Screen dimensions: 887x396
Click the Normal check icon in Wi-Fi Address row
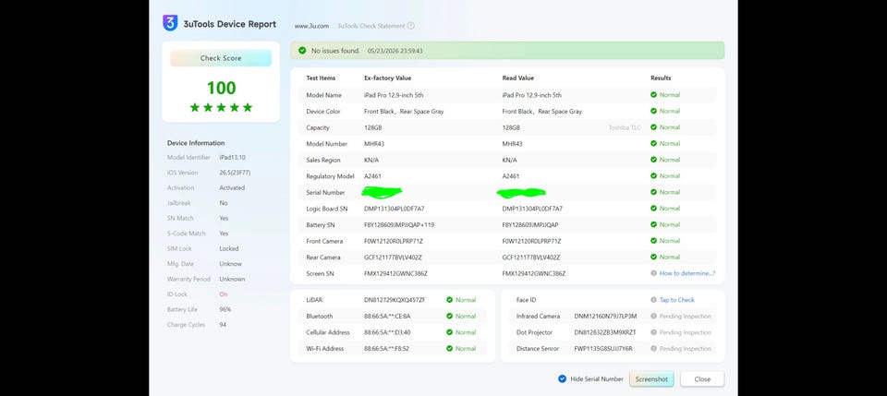click(x=449, y=349)
